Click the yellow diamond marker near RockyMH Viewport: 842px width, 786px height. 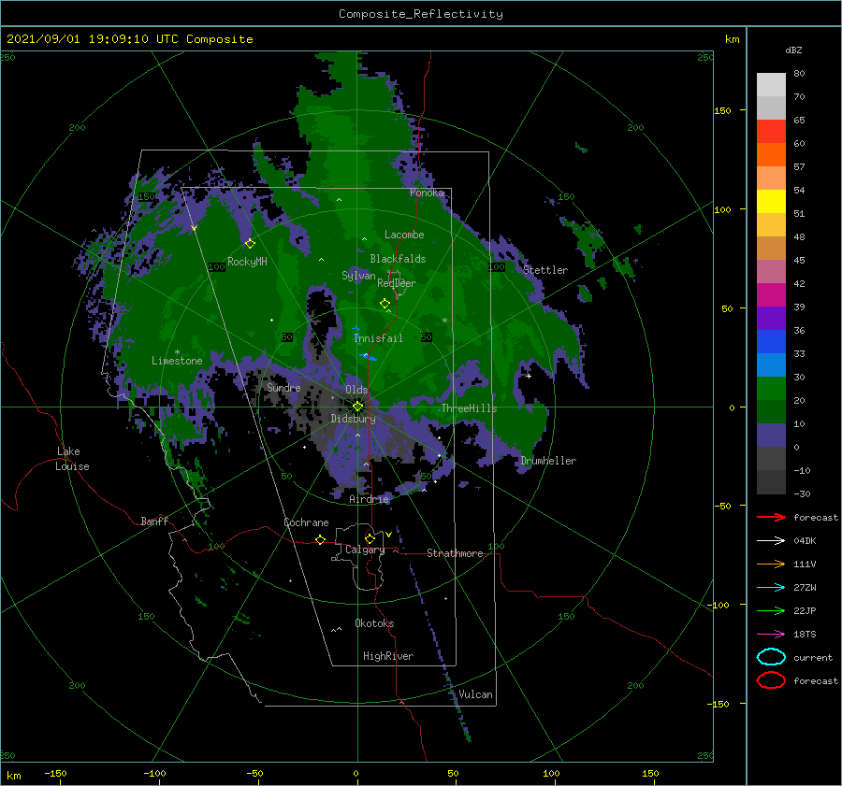(x=250, y=244)
